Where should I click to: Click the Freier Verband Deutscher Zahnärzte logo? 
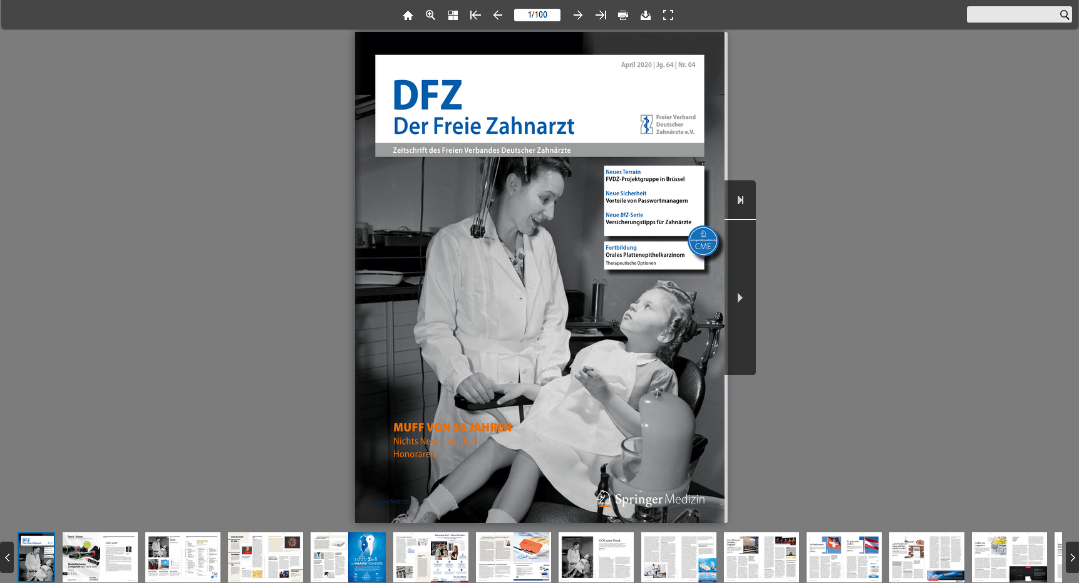coord(668,125)
